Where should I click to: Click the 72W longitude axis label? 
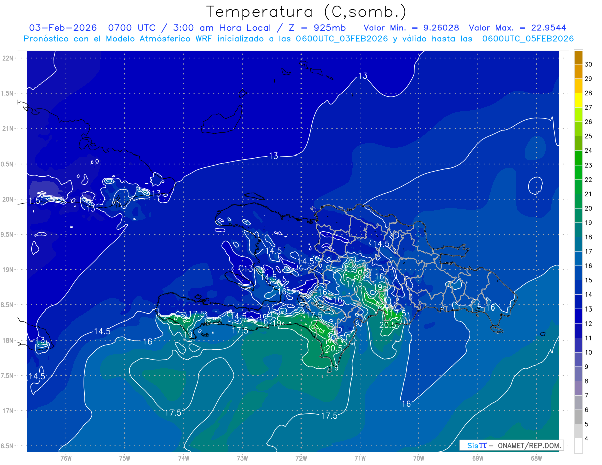(301, 458)
